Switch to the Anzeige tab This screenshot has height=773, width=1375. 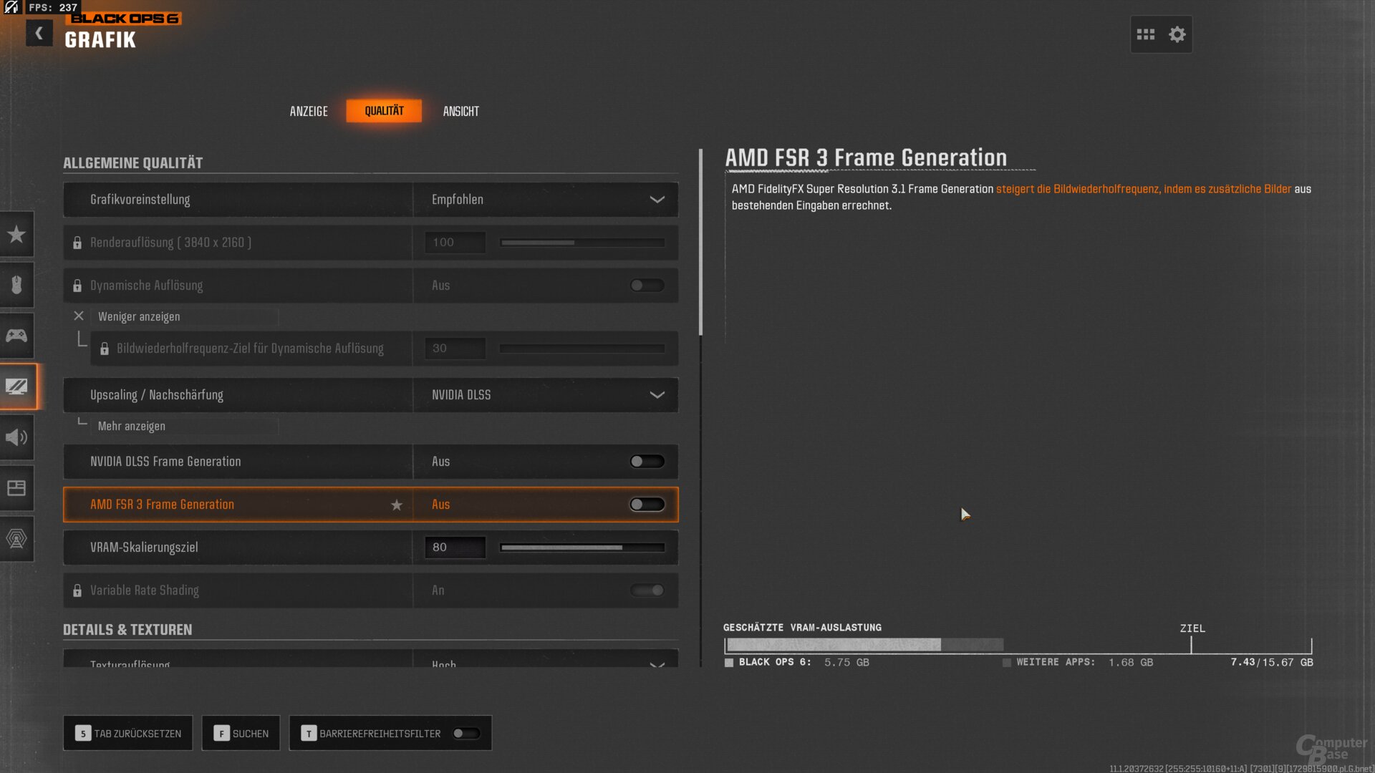[x=309, y=111]
